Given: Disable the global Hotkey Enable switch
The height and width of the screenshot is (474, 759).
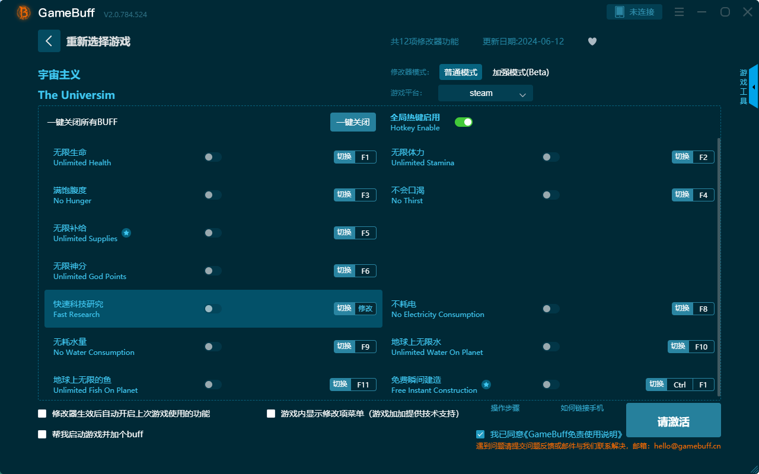Looking at the screenshot, I should click(x=463, y=122).
